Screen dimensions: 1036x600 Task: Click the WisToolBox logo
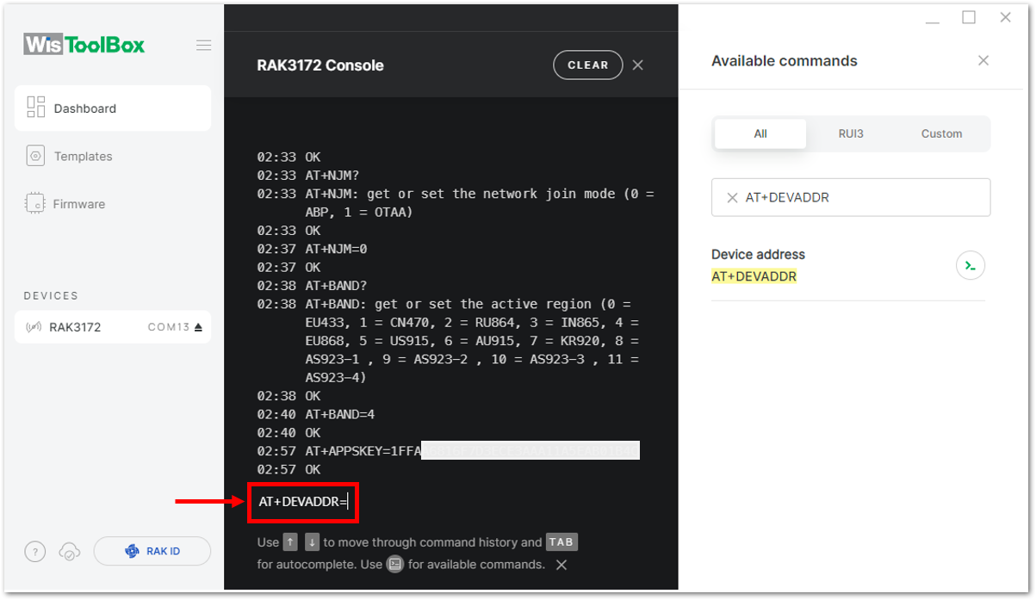click(x=84, y=45)
